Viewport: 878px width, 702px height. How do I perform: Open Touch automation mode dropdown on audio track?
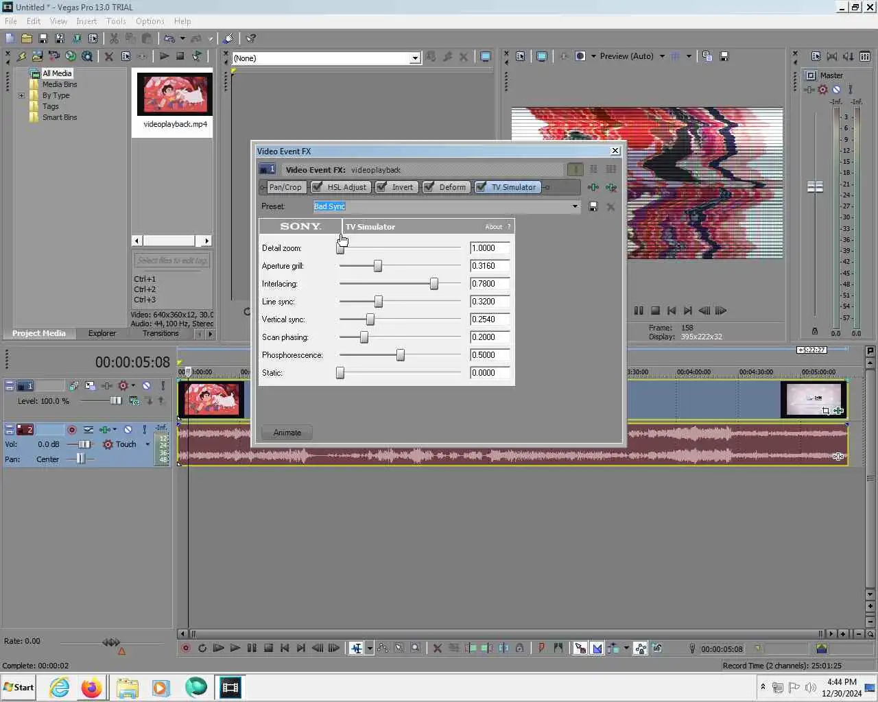(147, 444)
